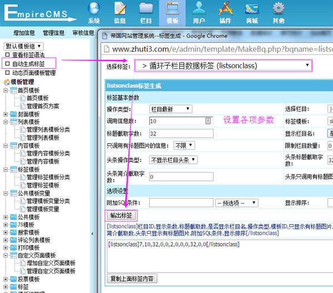The image size is (333, 293).
Task: Open 查看标签语法 link
Action: click(x=28, y=55)
